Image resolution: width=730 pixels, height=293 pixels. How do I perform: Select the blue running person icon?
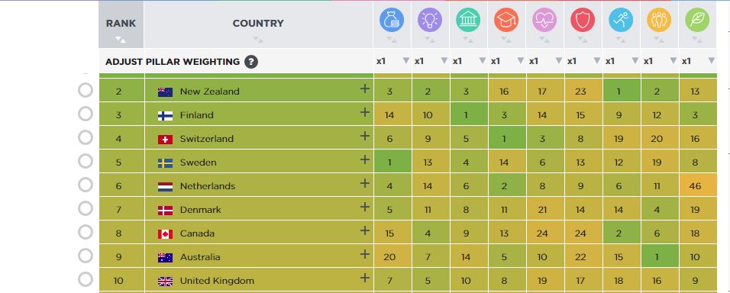click(x=621, y=20)
